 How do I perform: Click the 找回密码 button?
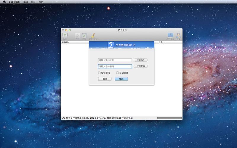tap(141, 66)
